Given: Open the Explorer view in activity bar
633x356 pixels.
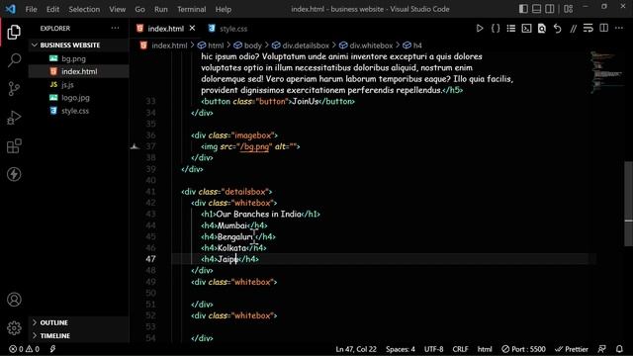Looking at the screenshot, I should pyautogui.click(x=14, y=32).
